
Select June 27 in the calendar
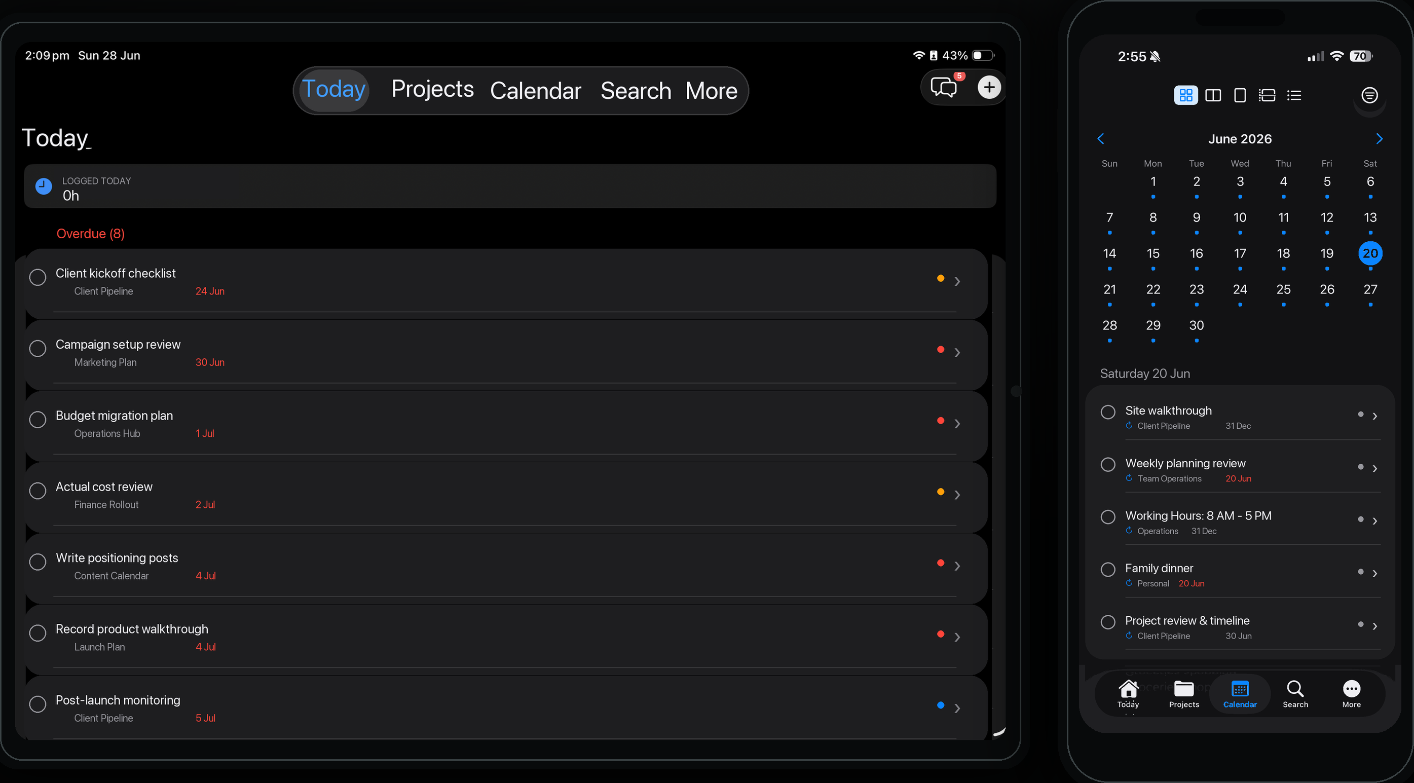click(x=1370, y=289)
